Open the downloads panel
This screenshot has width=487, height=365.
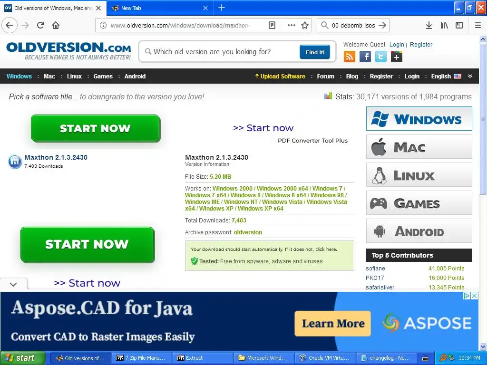tap(429, 25)
